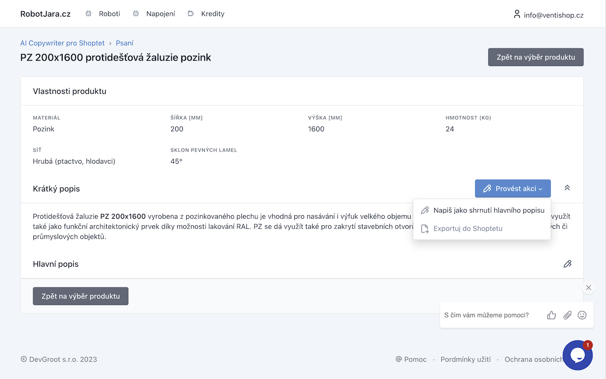Open the Provést akci dropdown
This screenshot has height=379, width=606.
(513, 188)
